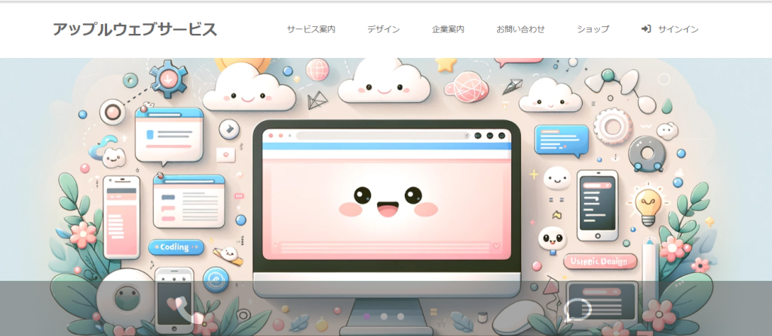Open the お問い合わせ contact page

pos(520,29)
